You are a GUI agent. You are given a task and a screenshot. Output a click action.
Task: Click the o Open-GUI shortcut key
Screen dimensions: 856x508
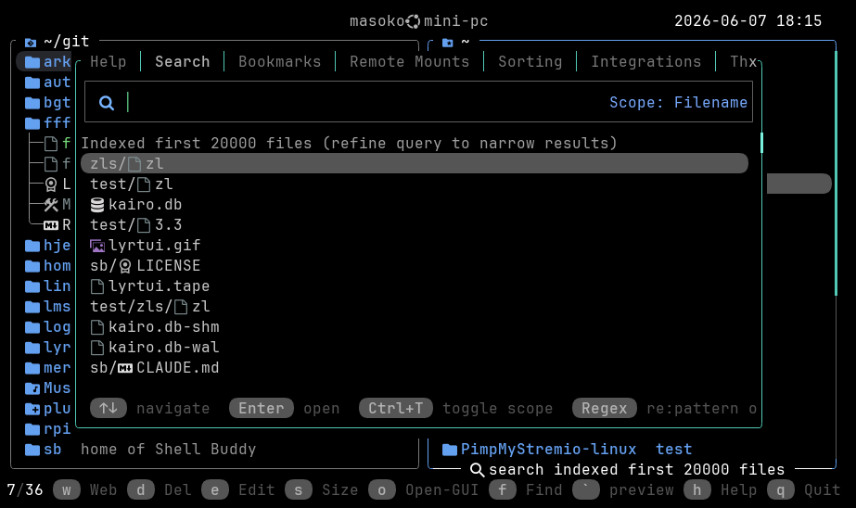(382, 490)
